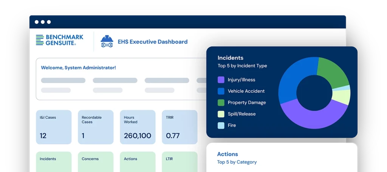This screenshot has height=172, width=387.
Task: Click the Spill/Release pale green legend swatch
Action: pyautogui.click(x=221, y=114)
